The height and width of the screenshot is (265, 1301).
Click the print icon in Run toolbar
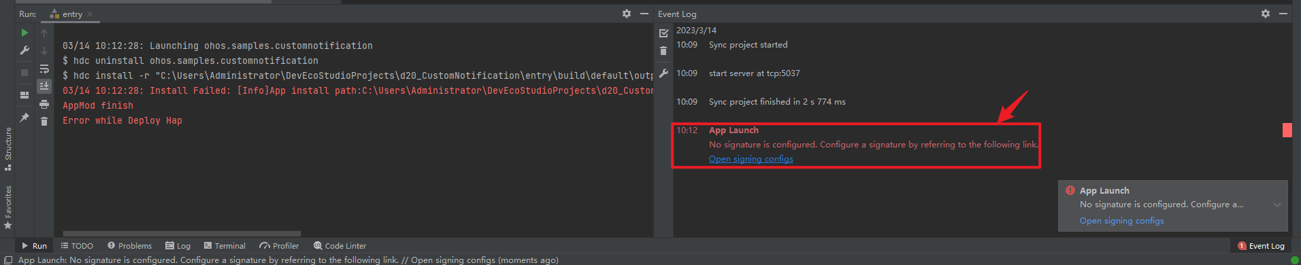44,104
